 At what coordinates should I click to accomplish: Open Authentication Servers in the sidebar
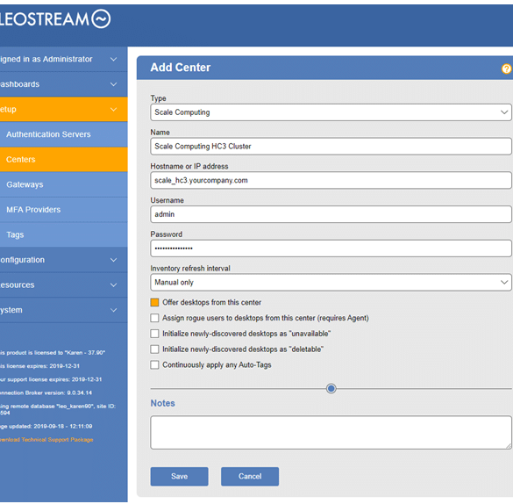(64, 134)
